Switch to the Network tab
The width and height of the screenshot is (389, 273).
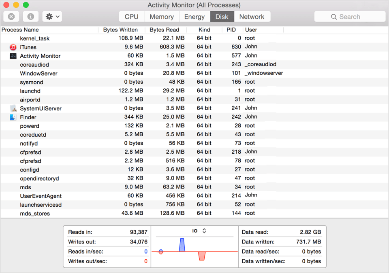[x=252, y=17]
